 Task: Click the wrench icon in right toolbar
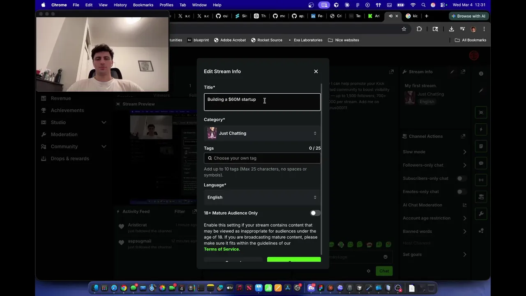coord(481,214)
